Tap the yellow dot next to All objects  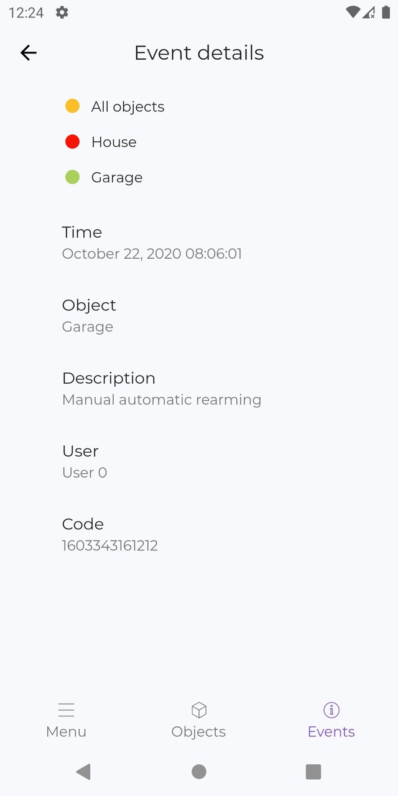pyautogui.click(x=72, y=106)
